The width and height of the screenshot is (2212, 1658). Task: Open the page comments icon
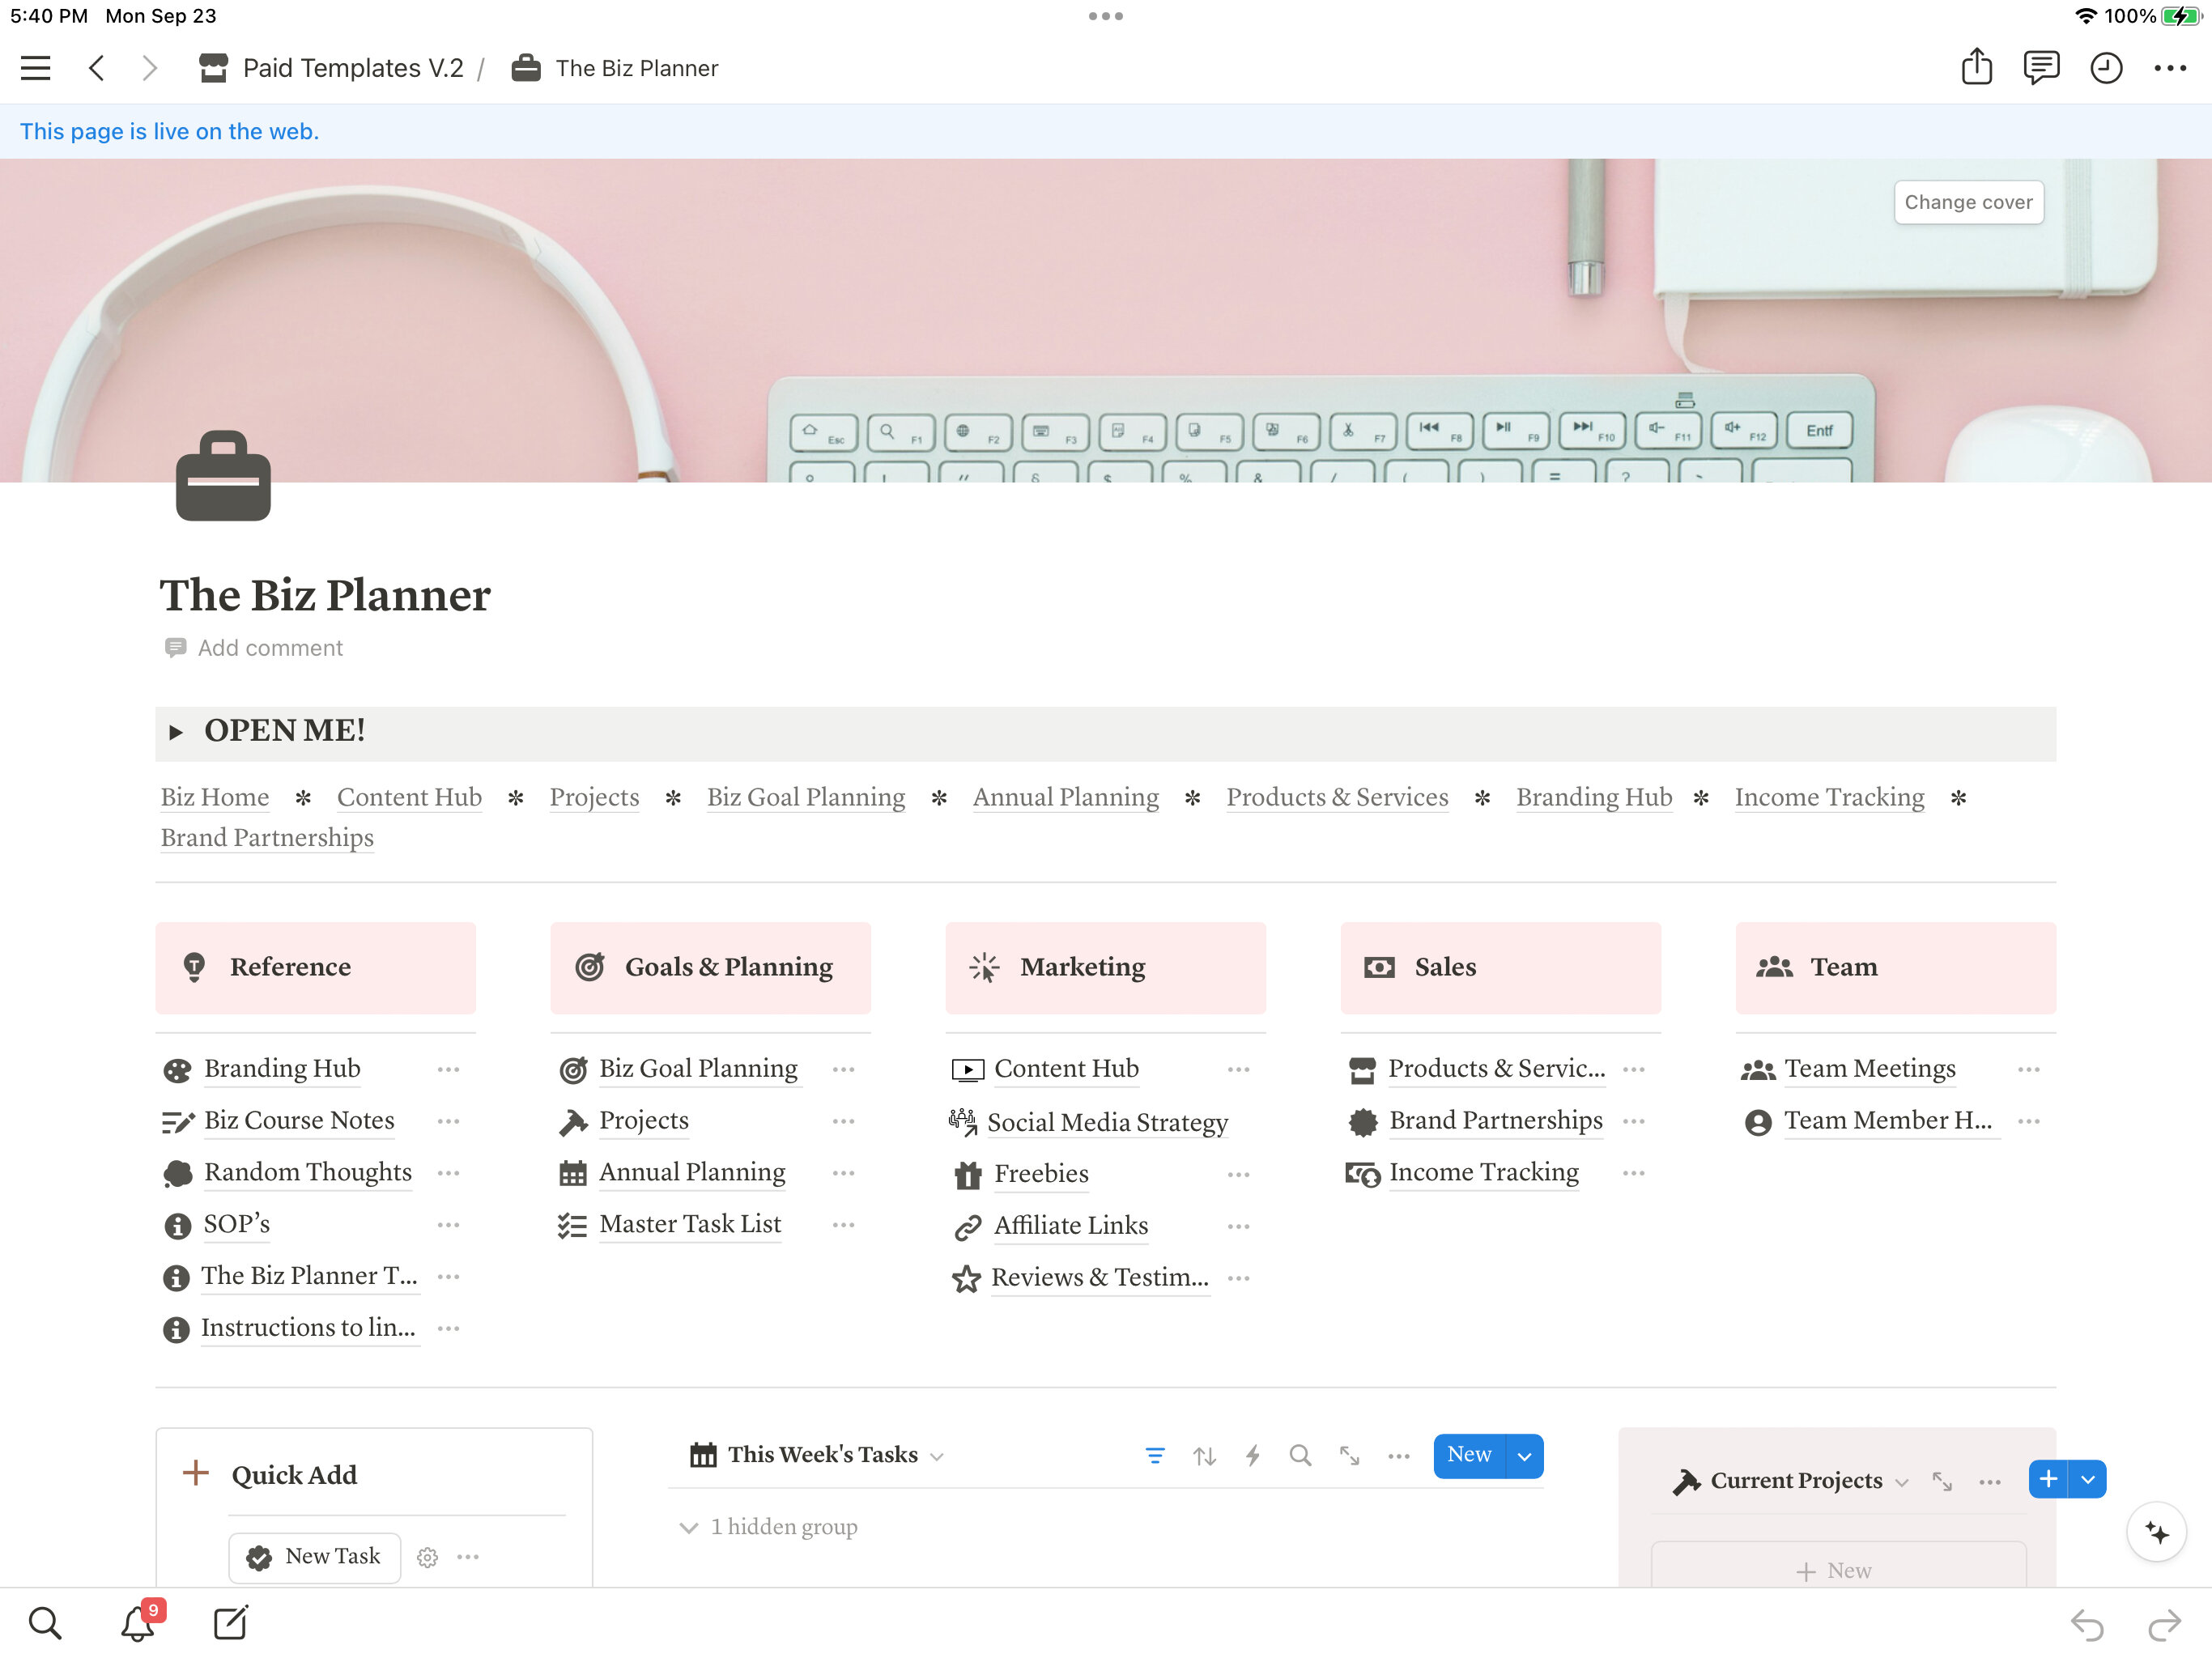2041,68
